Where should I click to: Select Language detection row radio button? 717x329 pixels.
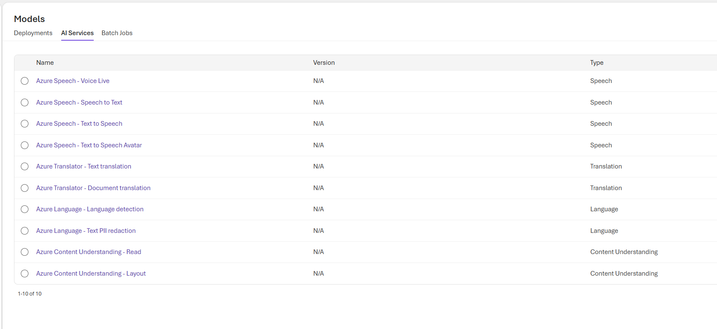click(x=25, y=209)
